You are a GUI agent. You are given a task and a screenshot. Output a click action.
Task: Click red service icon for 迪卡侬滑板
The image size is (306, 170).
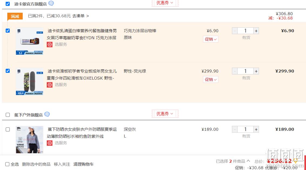coord(49,85)
